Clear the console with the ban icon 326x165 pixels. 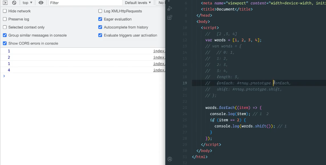(x=14, y=3)
